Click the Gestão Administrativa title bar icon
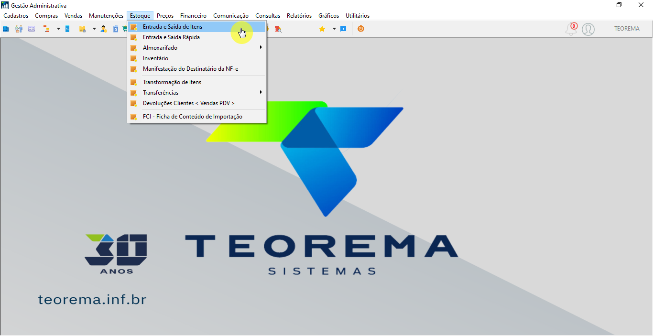 pyautogui.click(x=5, y=5)
